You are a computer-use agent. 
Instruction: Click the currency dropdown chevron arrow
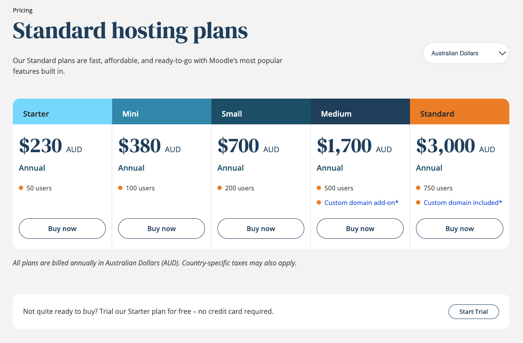pos(502,54)
